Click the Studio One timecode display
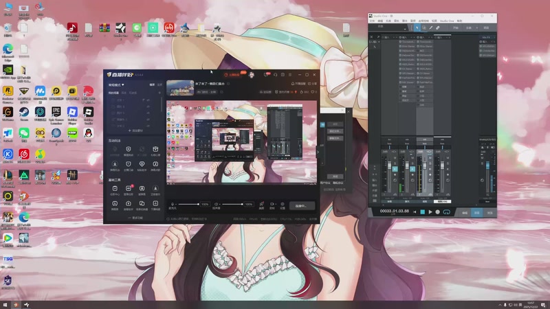 [394, 211]
